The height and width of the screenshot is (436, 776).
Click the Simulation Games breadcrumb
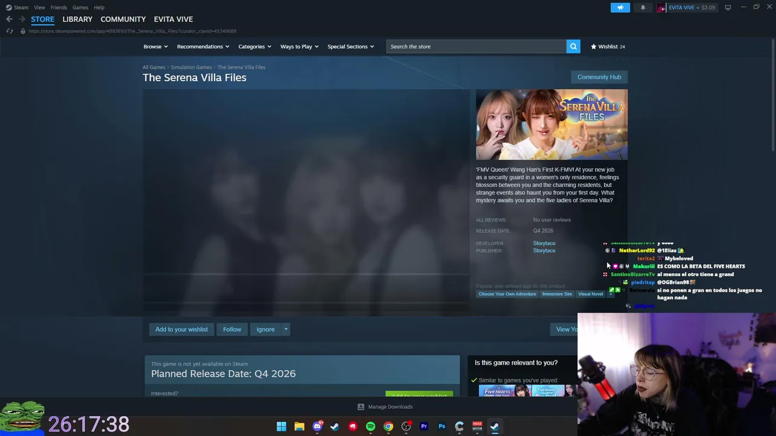pyautogui.click(x=192, y=67)
